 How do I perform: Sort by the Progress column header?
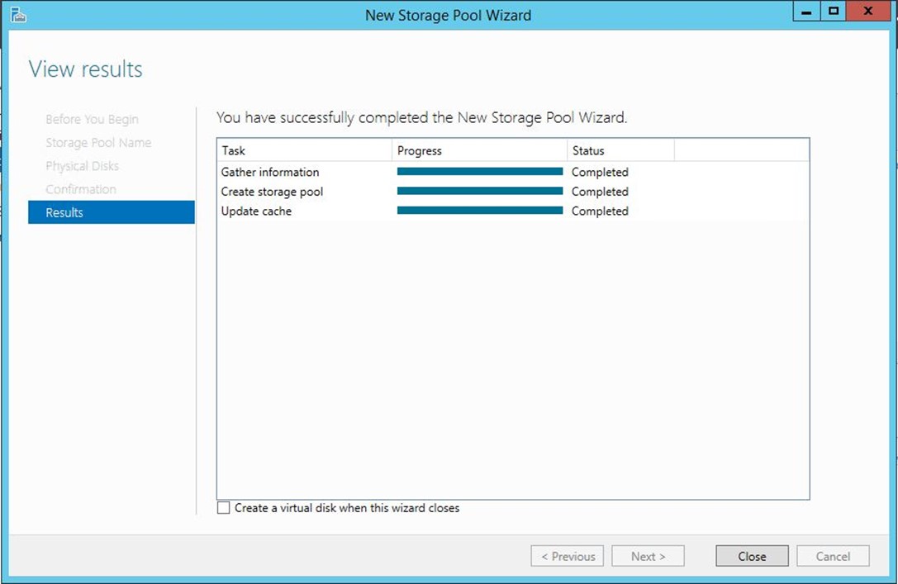[x=479, y=150]
